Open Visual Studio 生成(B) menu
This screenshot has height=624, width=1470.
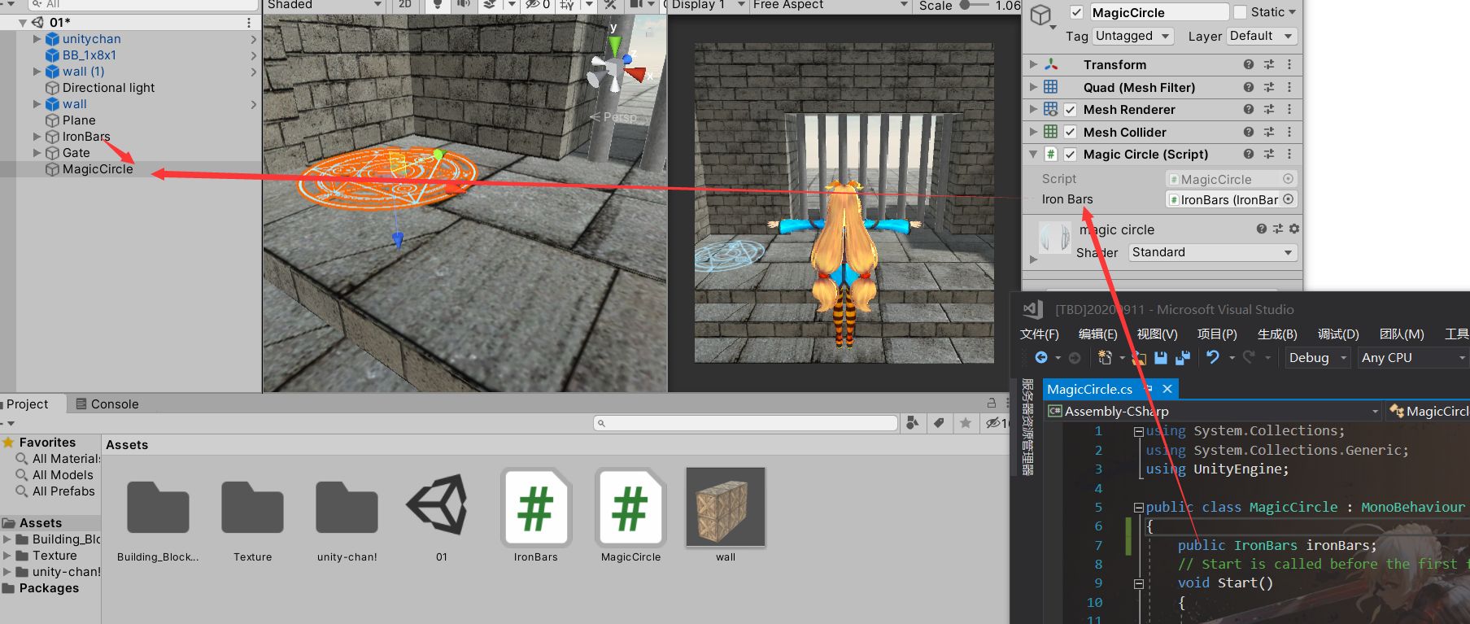pyautogui.click(x=1277, y=334)
